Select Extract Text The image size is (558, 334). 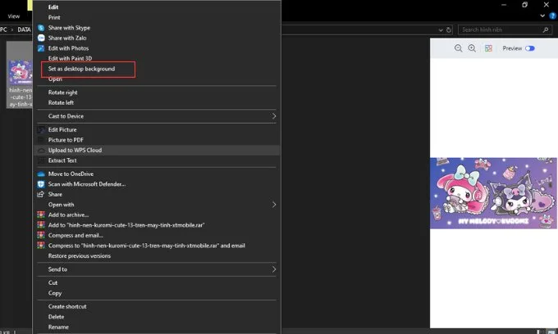(x=62, y=160)
